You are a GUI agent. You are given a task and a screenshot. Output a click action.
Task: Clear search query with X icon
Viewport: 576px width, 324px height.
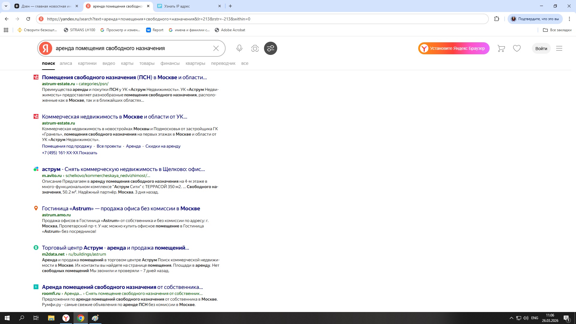click(216, 48)
